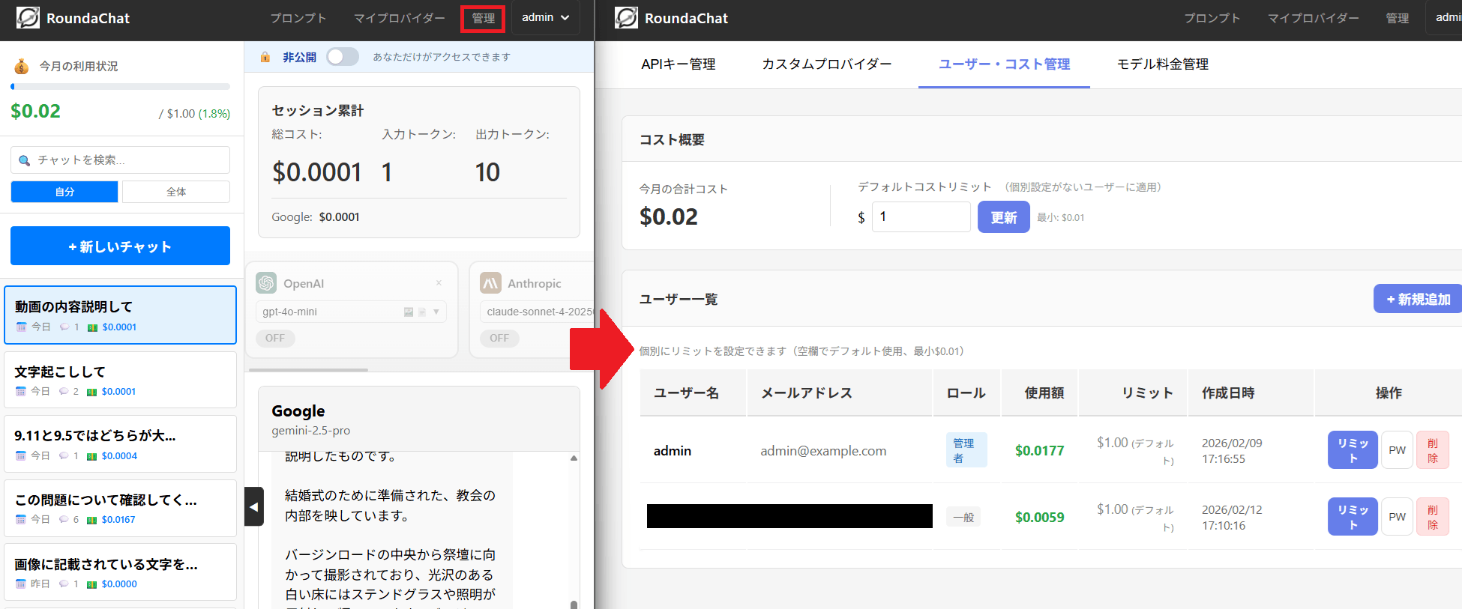Viewport: 1462px width, 609px height.
Task: Focus the default cost limit input
Action: point(921,216)
